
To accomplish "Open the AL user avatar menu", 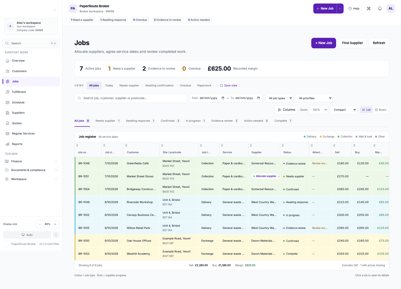I will click(x=391, y=9).
